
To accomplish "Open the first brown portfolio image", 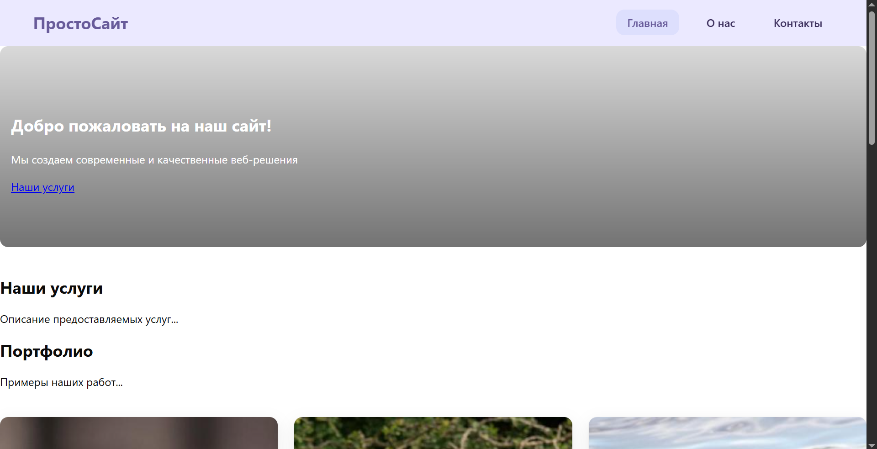I will click(x=139, y=433).
